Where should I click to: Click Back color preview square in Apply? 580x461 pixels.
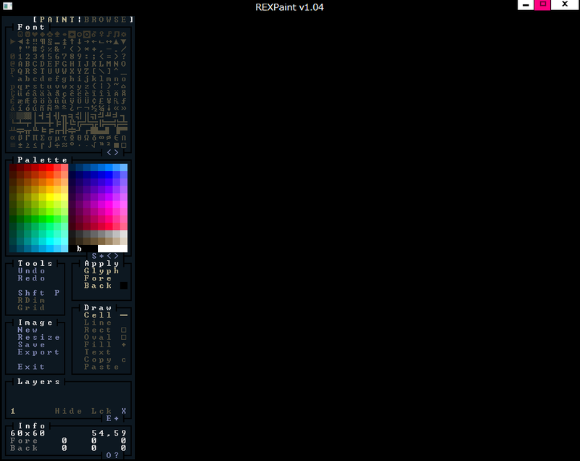(123, 286)
